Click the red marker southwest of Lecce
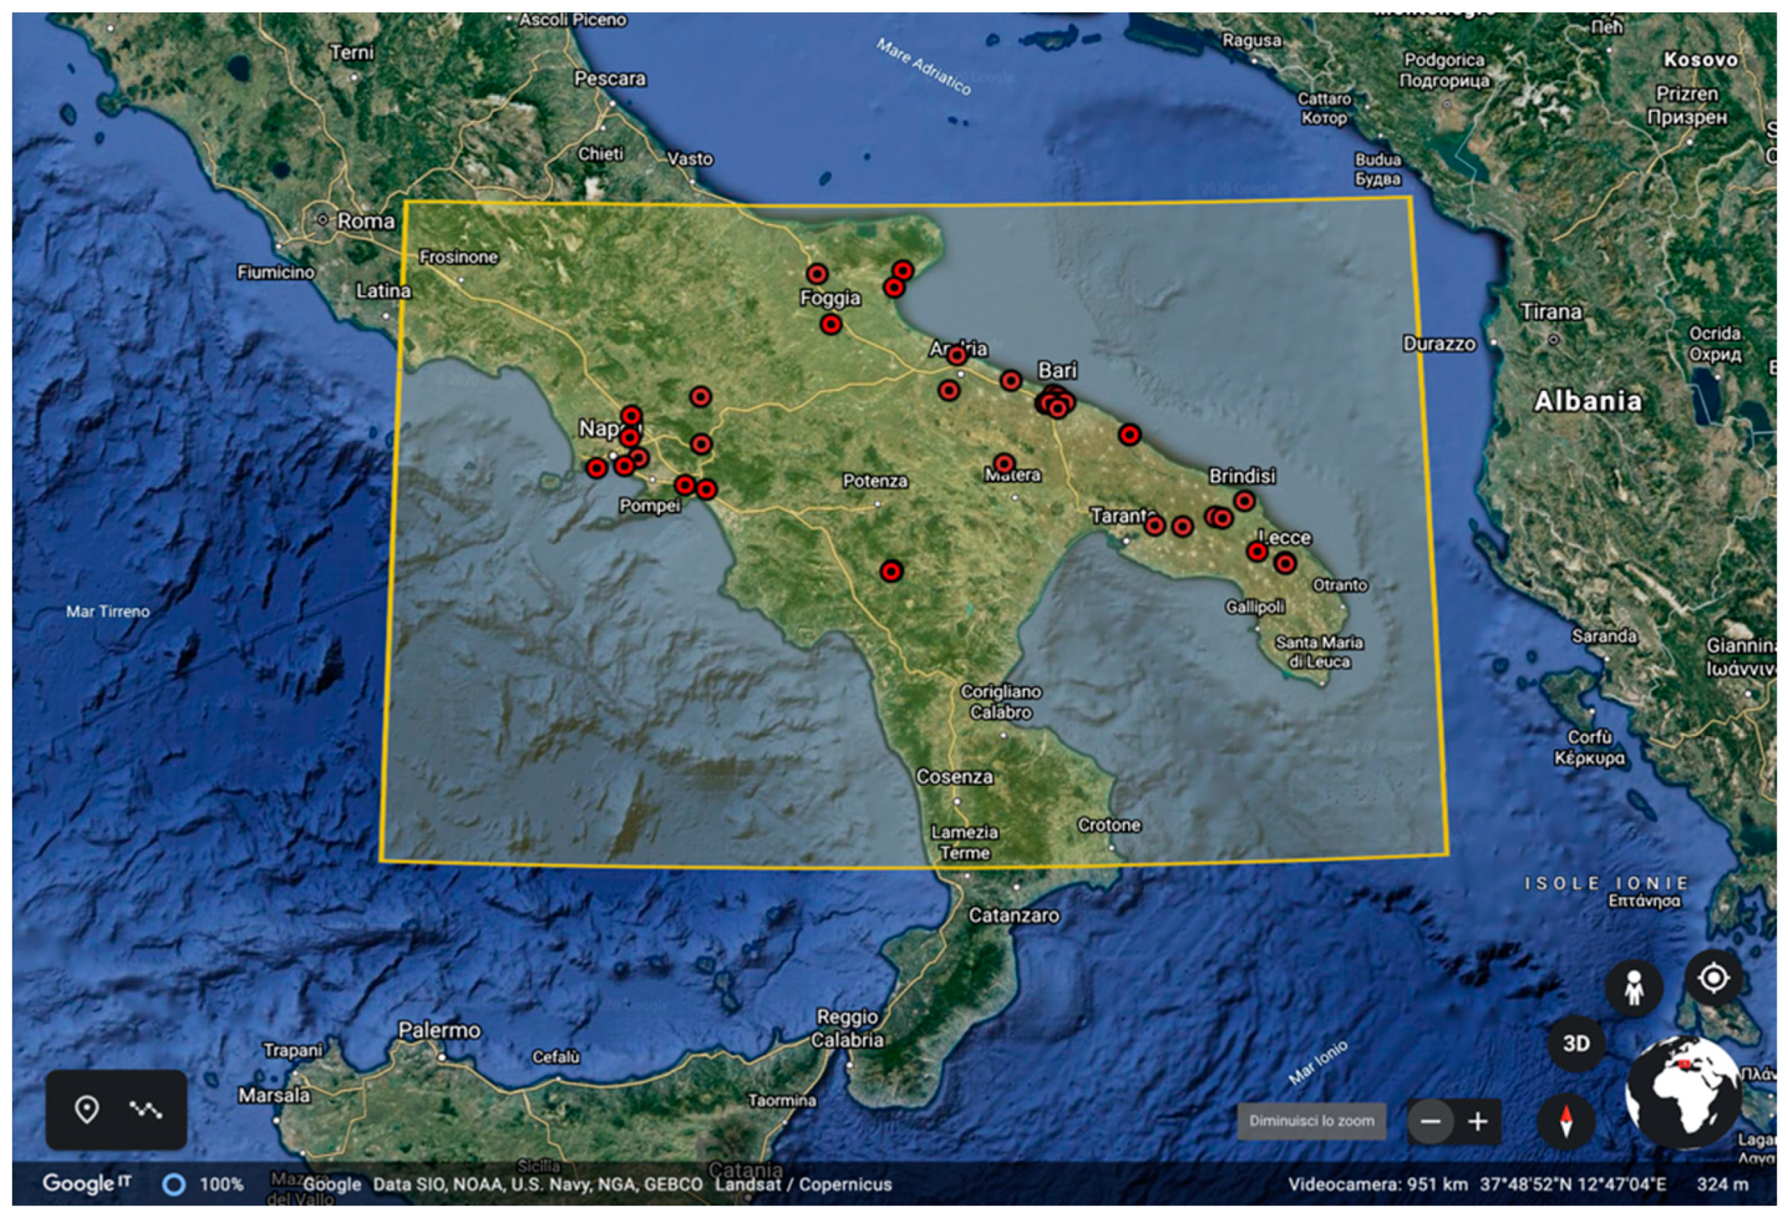 (1257, 552)
